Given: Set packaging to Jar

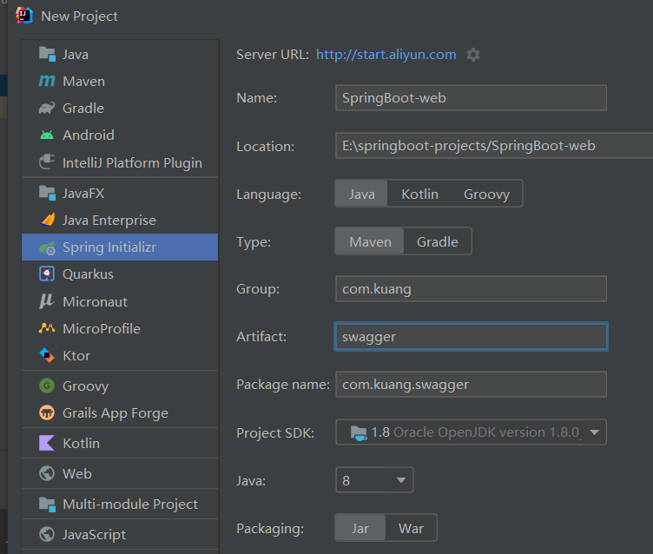Looking at the screenshot, I should (360, 528).
